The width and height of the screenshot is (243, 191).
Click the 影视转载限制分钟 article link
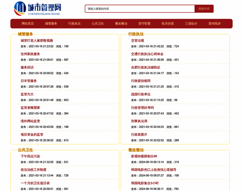pos(144,156)
